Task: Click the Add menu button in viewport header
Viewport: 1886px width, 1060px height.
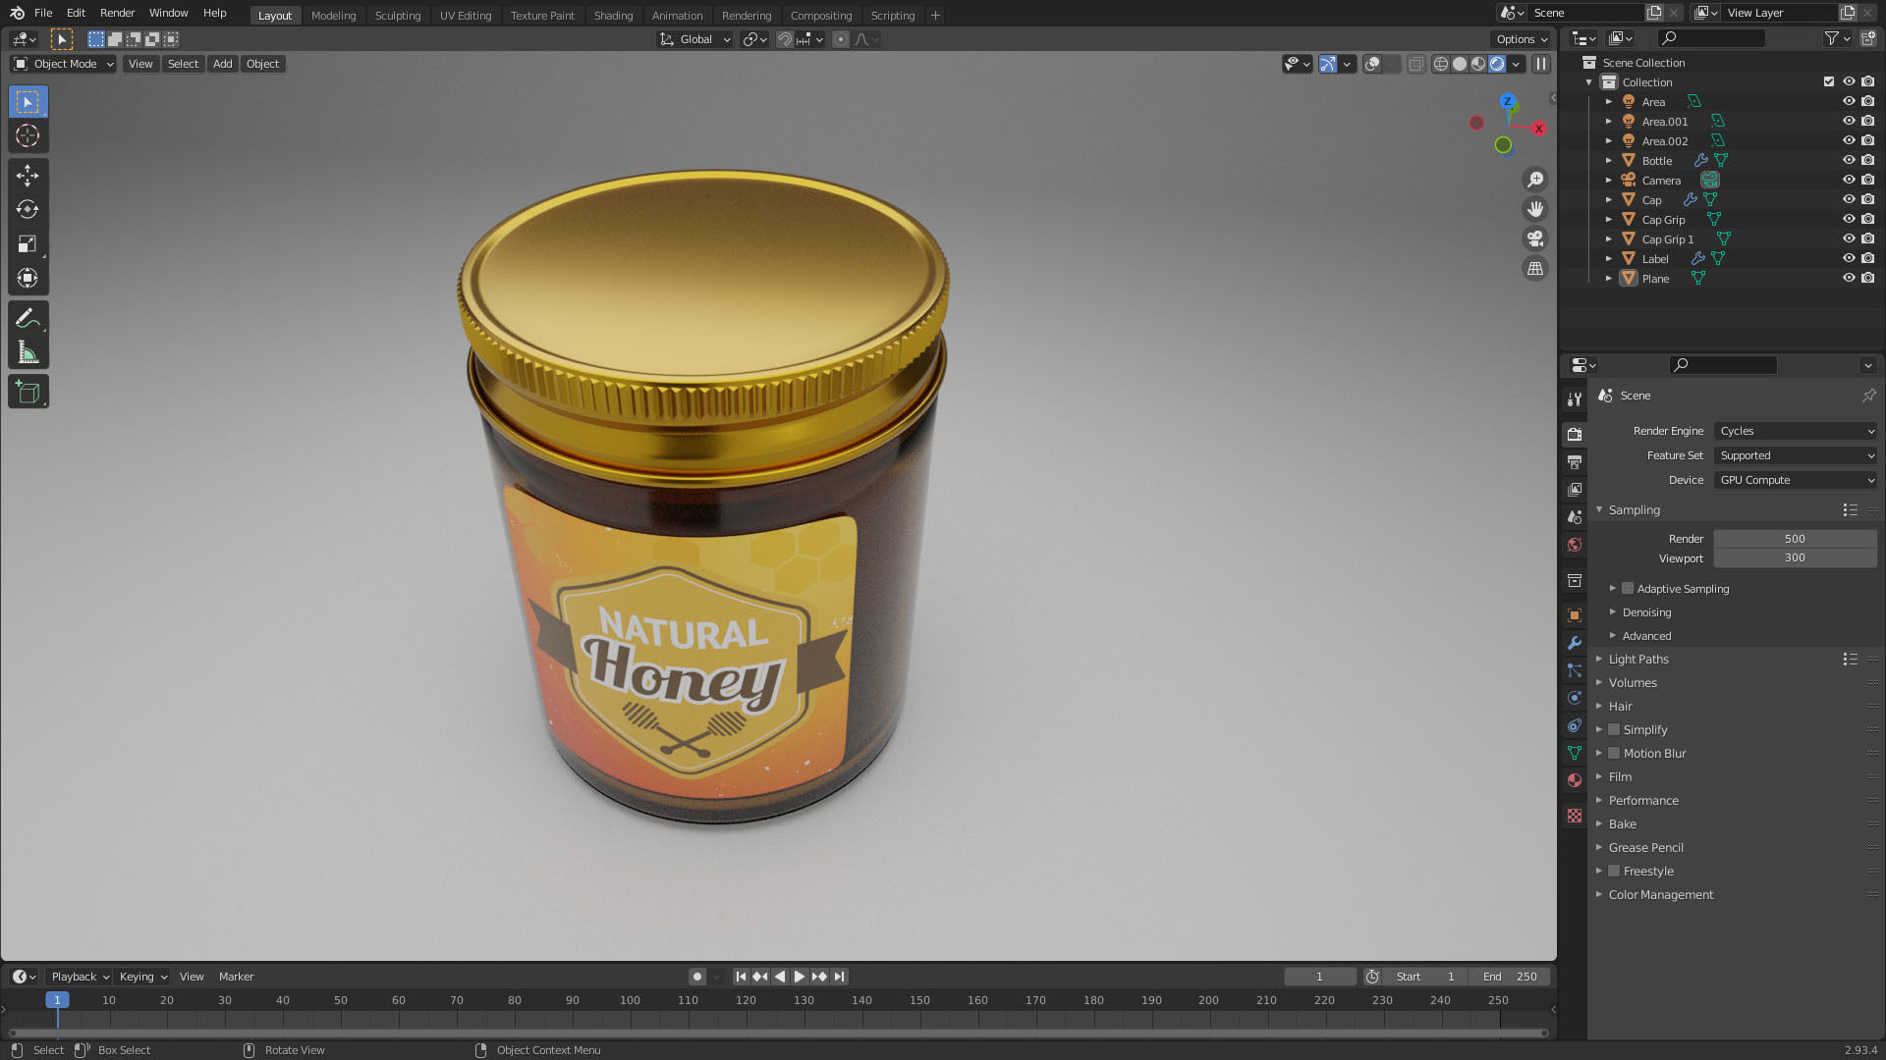Action: click(x=223, y=64)
